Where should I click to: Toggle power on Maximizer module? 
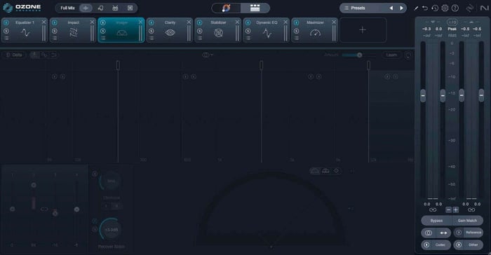click(297, 22)
